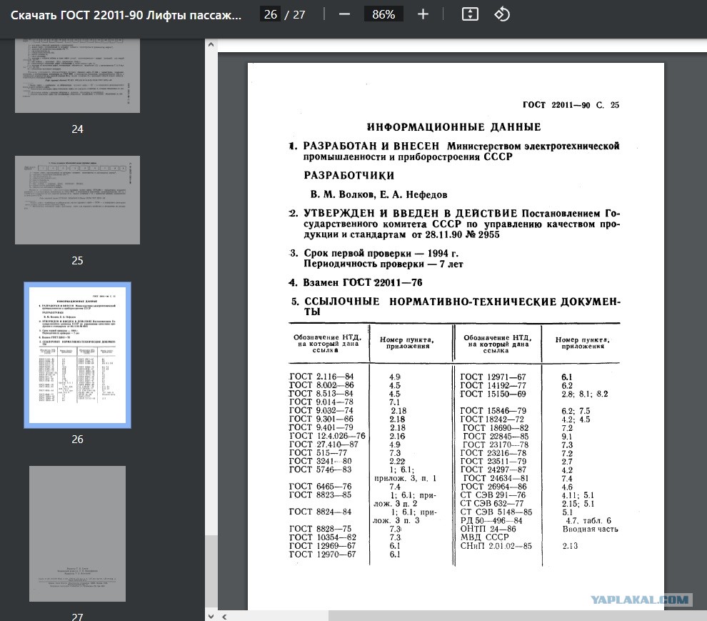This screenshot has width=707, height=621.
Task: Click the document title in the toolbar
Action: (126, 15)
